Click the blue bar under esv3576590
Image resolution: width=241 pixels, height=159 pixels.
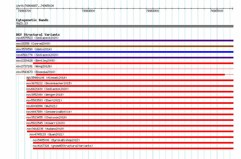(x=125, y=52)
